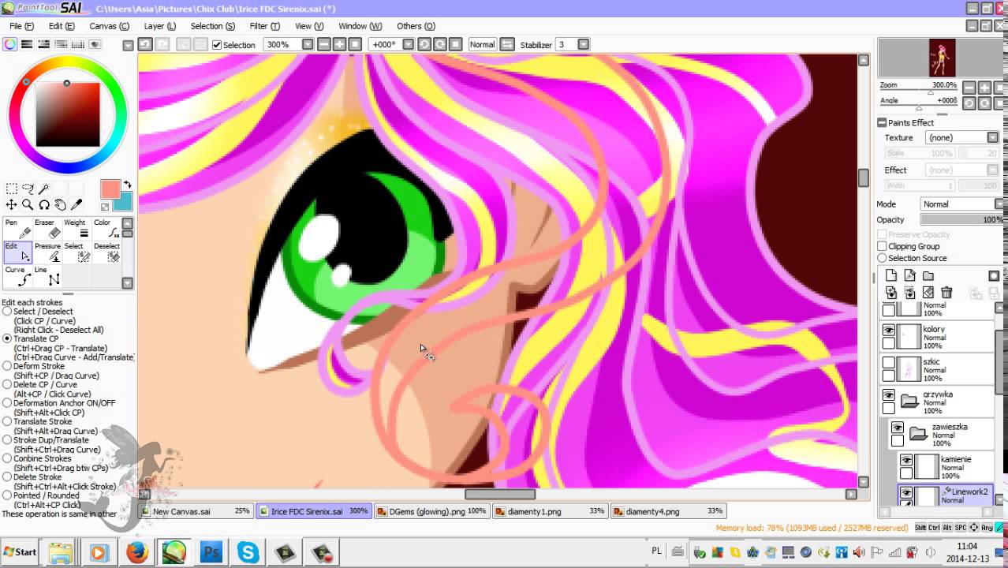The width and height of the screenshot is (1008, 568).
Task: Create a new normal layer
Action: click(x=891, y=275)
